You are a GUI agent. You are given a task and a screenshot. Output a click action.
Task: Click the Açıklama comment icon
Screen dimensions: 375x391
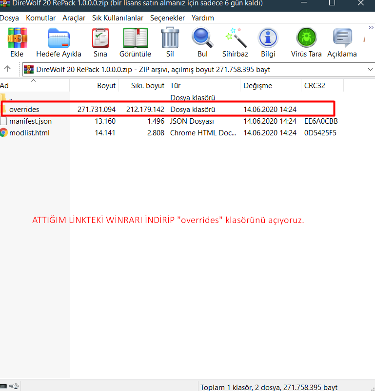(x=342, y=37)
